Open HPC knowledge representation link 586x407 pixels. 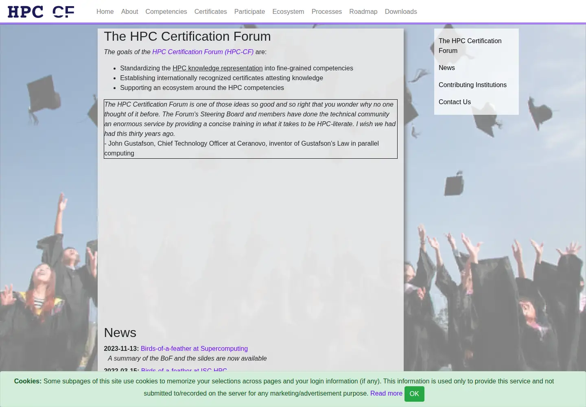[x=217, y=68]
